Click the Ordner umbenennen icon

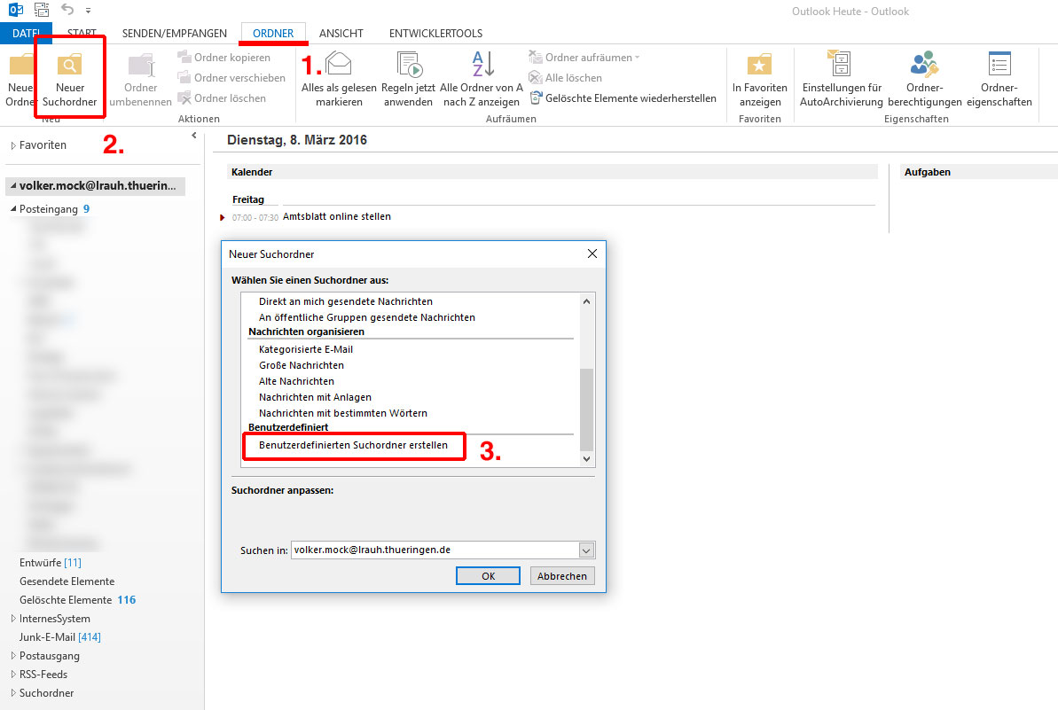click(x=141, y=66)
